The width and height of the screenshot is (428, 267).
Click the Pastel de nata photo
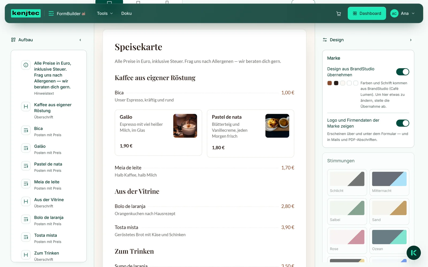[277, 126]
